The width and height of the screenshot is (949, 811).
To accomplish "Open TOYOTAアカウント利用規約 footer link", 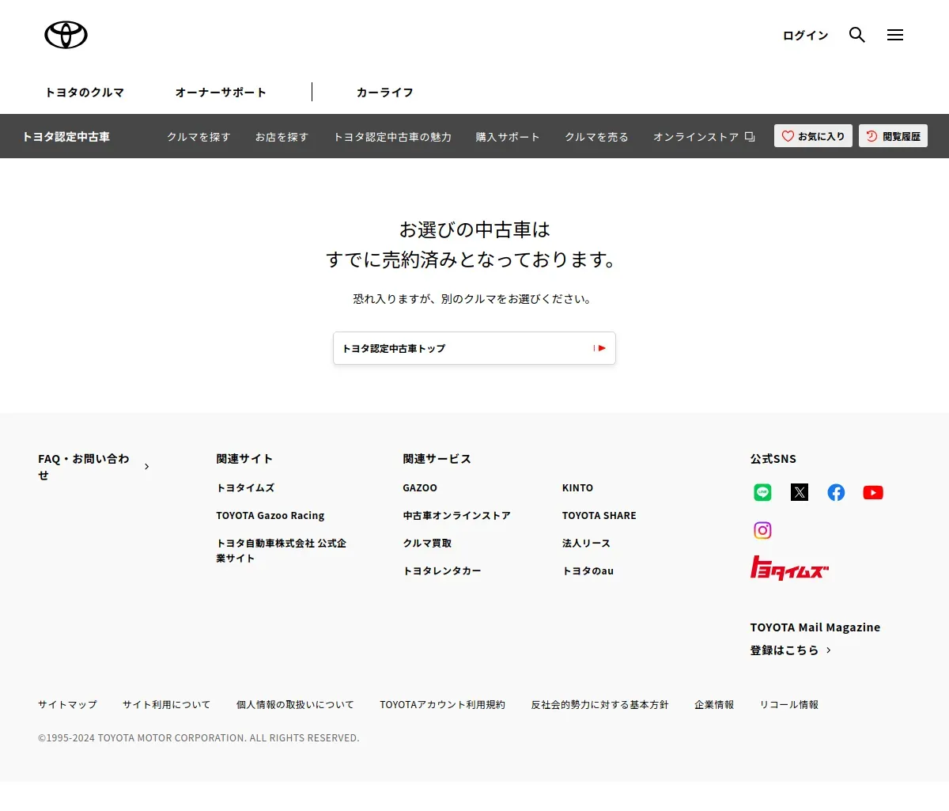I will point(442,705).
